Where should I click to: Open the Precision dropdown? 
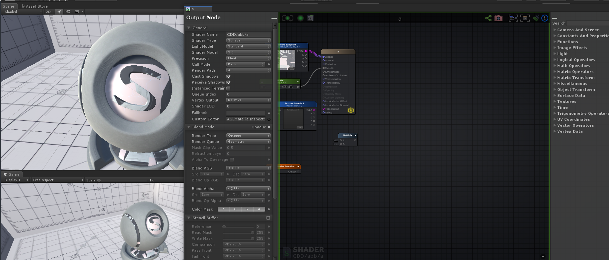click(249, 58)
